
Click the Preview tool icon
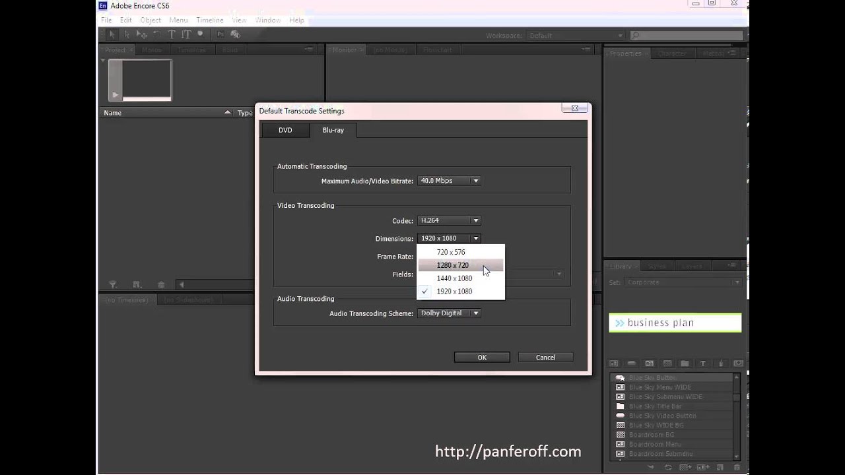pyautogui.click(x=236, y=34)
